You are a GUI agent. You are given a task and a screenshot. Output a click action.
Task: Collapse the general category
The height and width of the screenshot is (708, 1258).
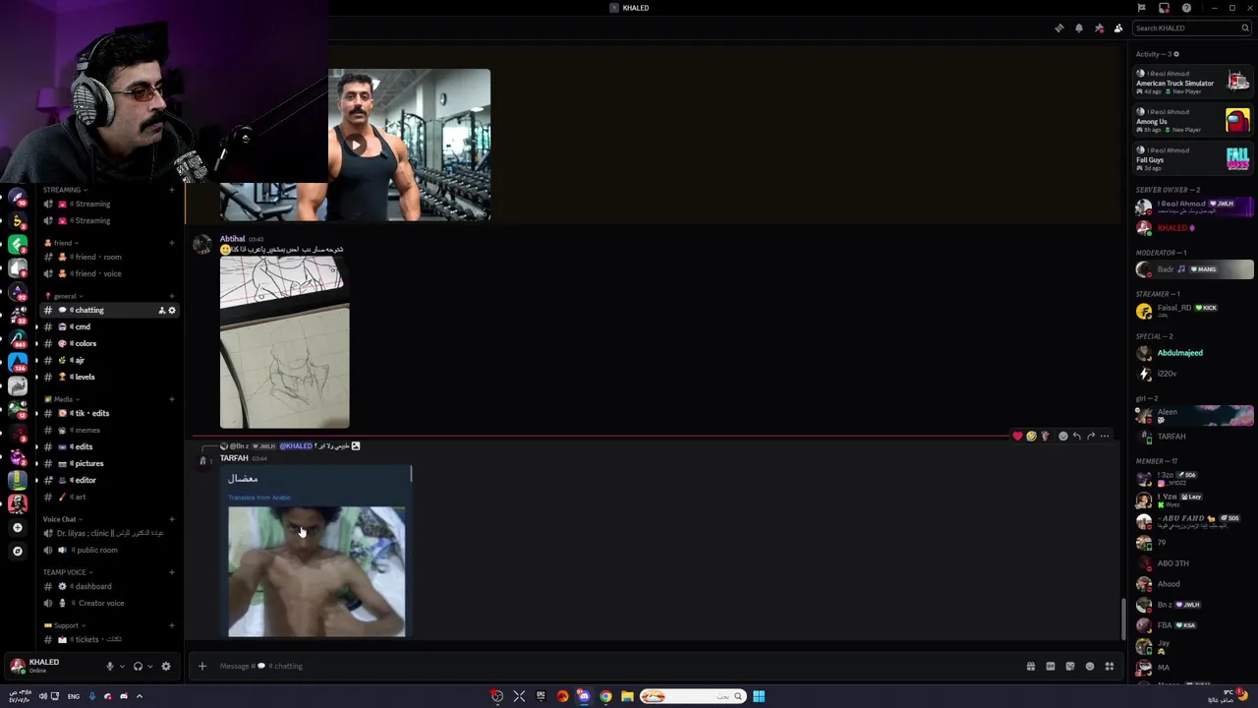(x=64, y=296)
